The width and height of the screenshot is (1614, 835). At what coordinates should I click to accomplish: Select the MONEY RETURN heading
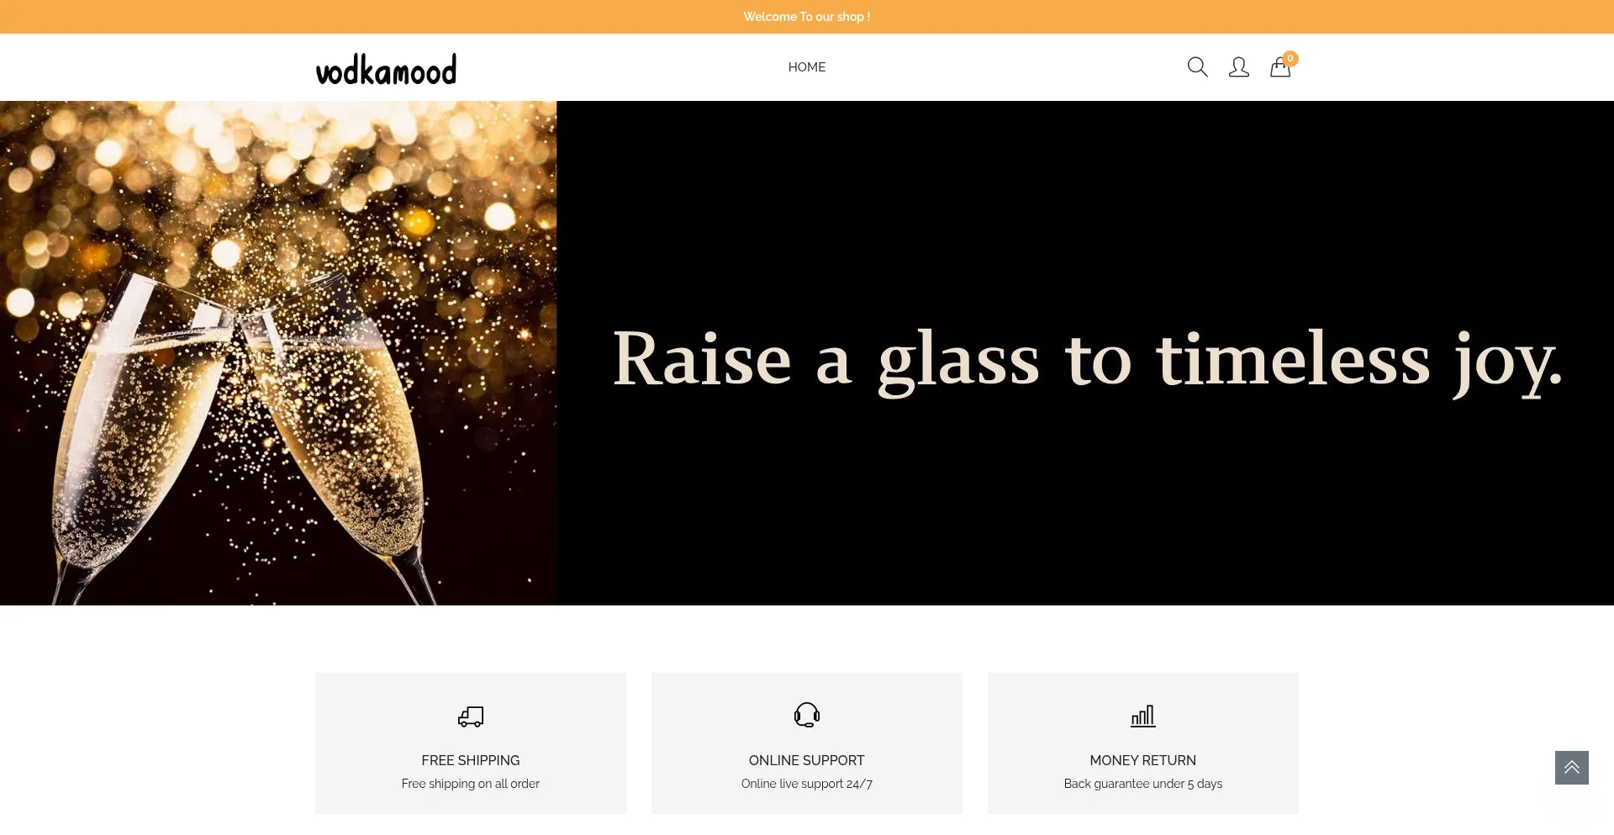click(1143, 760)
